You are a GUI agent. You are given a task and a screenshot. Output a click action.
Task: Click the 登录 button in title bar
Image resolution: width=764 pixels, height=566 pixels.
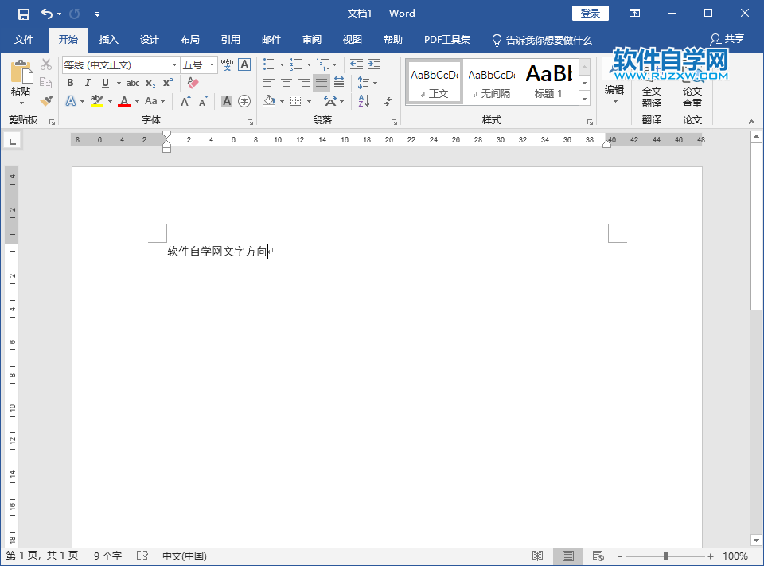(590, 13)
